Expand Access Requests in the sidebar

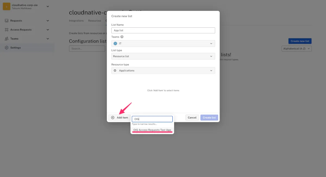[x=48, y=30]
